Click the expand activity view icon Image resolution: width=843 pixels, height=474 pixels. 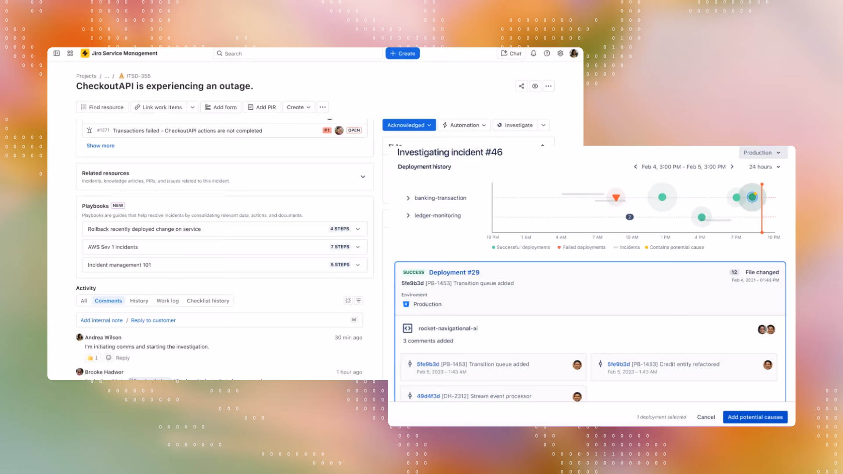(x=348, y=301)
